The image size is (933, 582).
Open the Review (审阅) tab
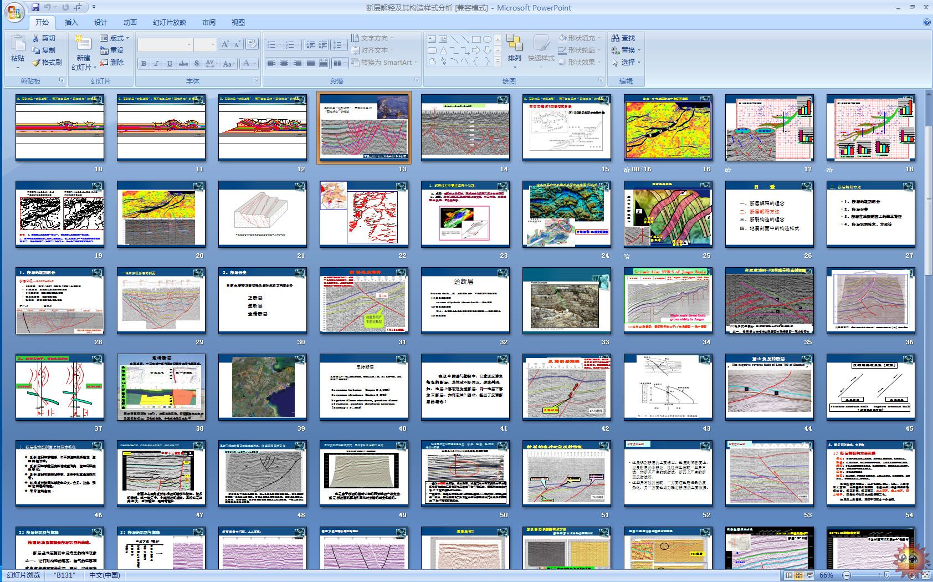coord(209,23)
